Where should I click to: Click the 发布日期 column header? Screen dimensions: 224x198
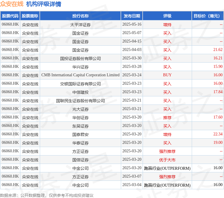pos(132,16)
